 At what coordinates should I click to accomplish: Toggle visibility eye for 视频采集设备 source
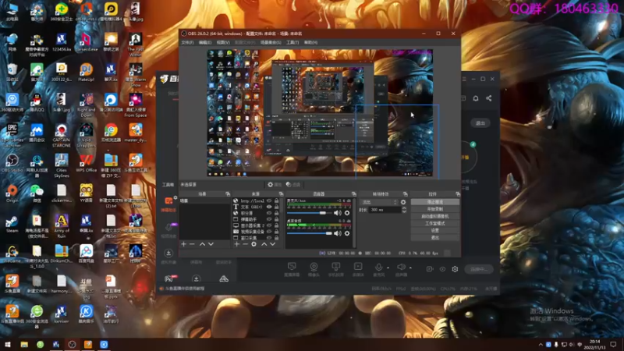[x=269, y=232]
